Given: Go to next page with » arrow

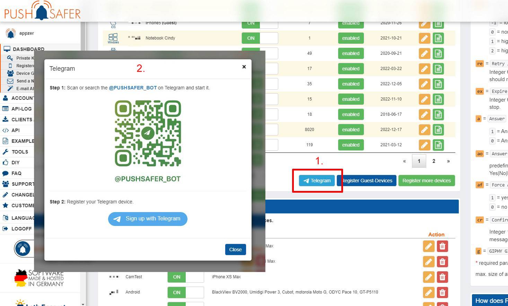Looking at the screenshot, I should coord(448,161).
